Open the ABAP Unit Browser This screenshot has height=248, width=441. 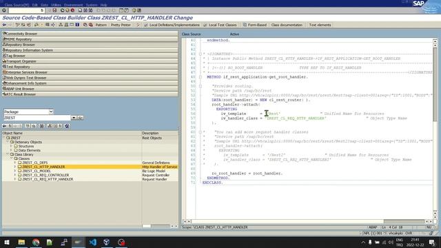click(x=90, y=89)
